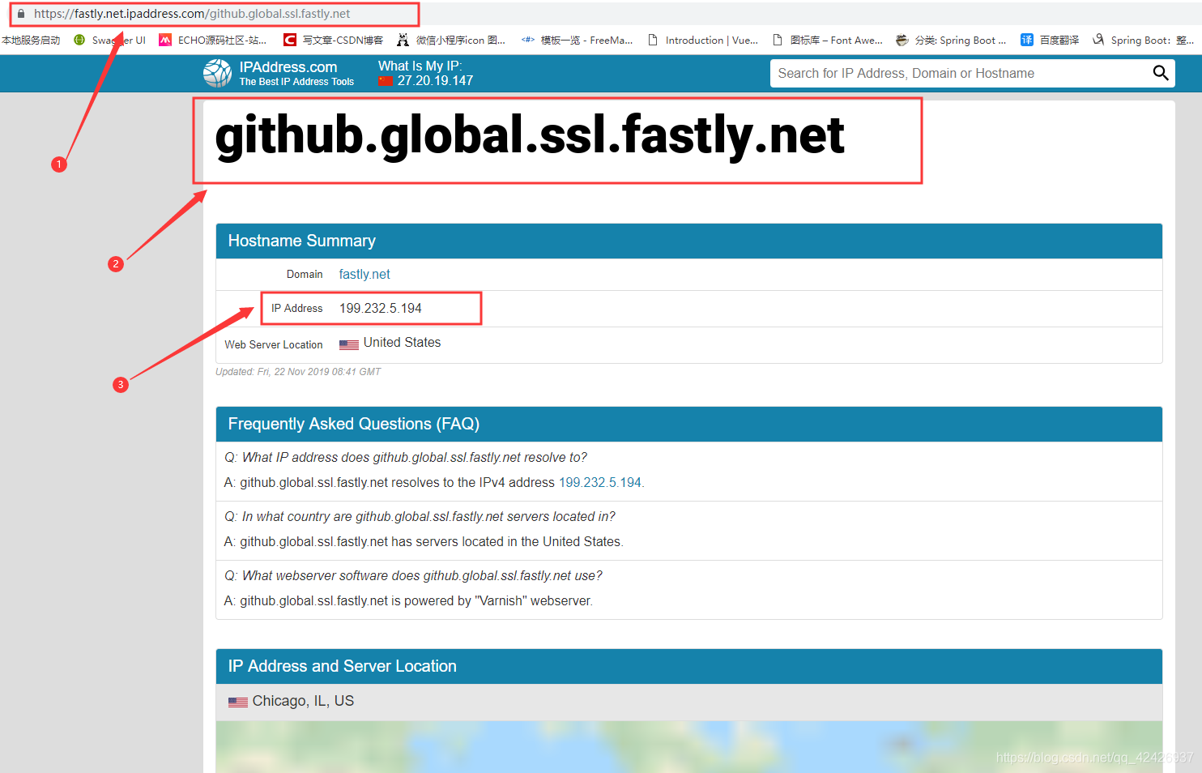Click the FAQ question about webserver software
This screenshot has width=1202, height=773.
[413, 576]
